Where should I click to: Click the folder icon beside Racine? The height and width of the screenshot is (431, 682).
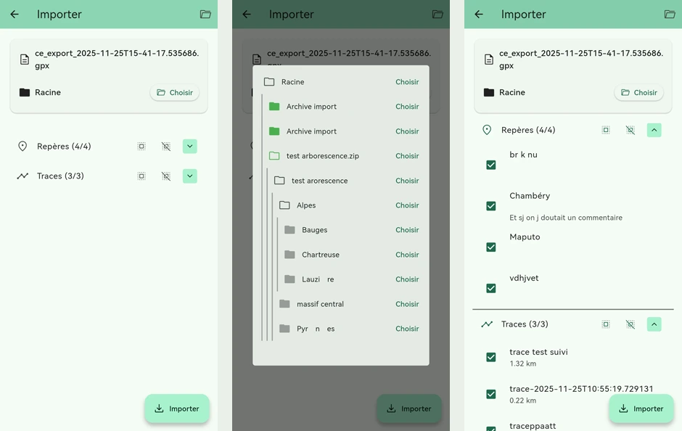coord(23,92)
